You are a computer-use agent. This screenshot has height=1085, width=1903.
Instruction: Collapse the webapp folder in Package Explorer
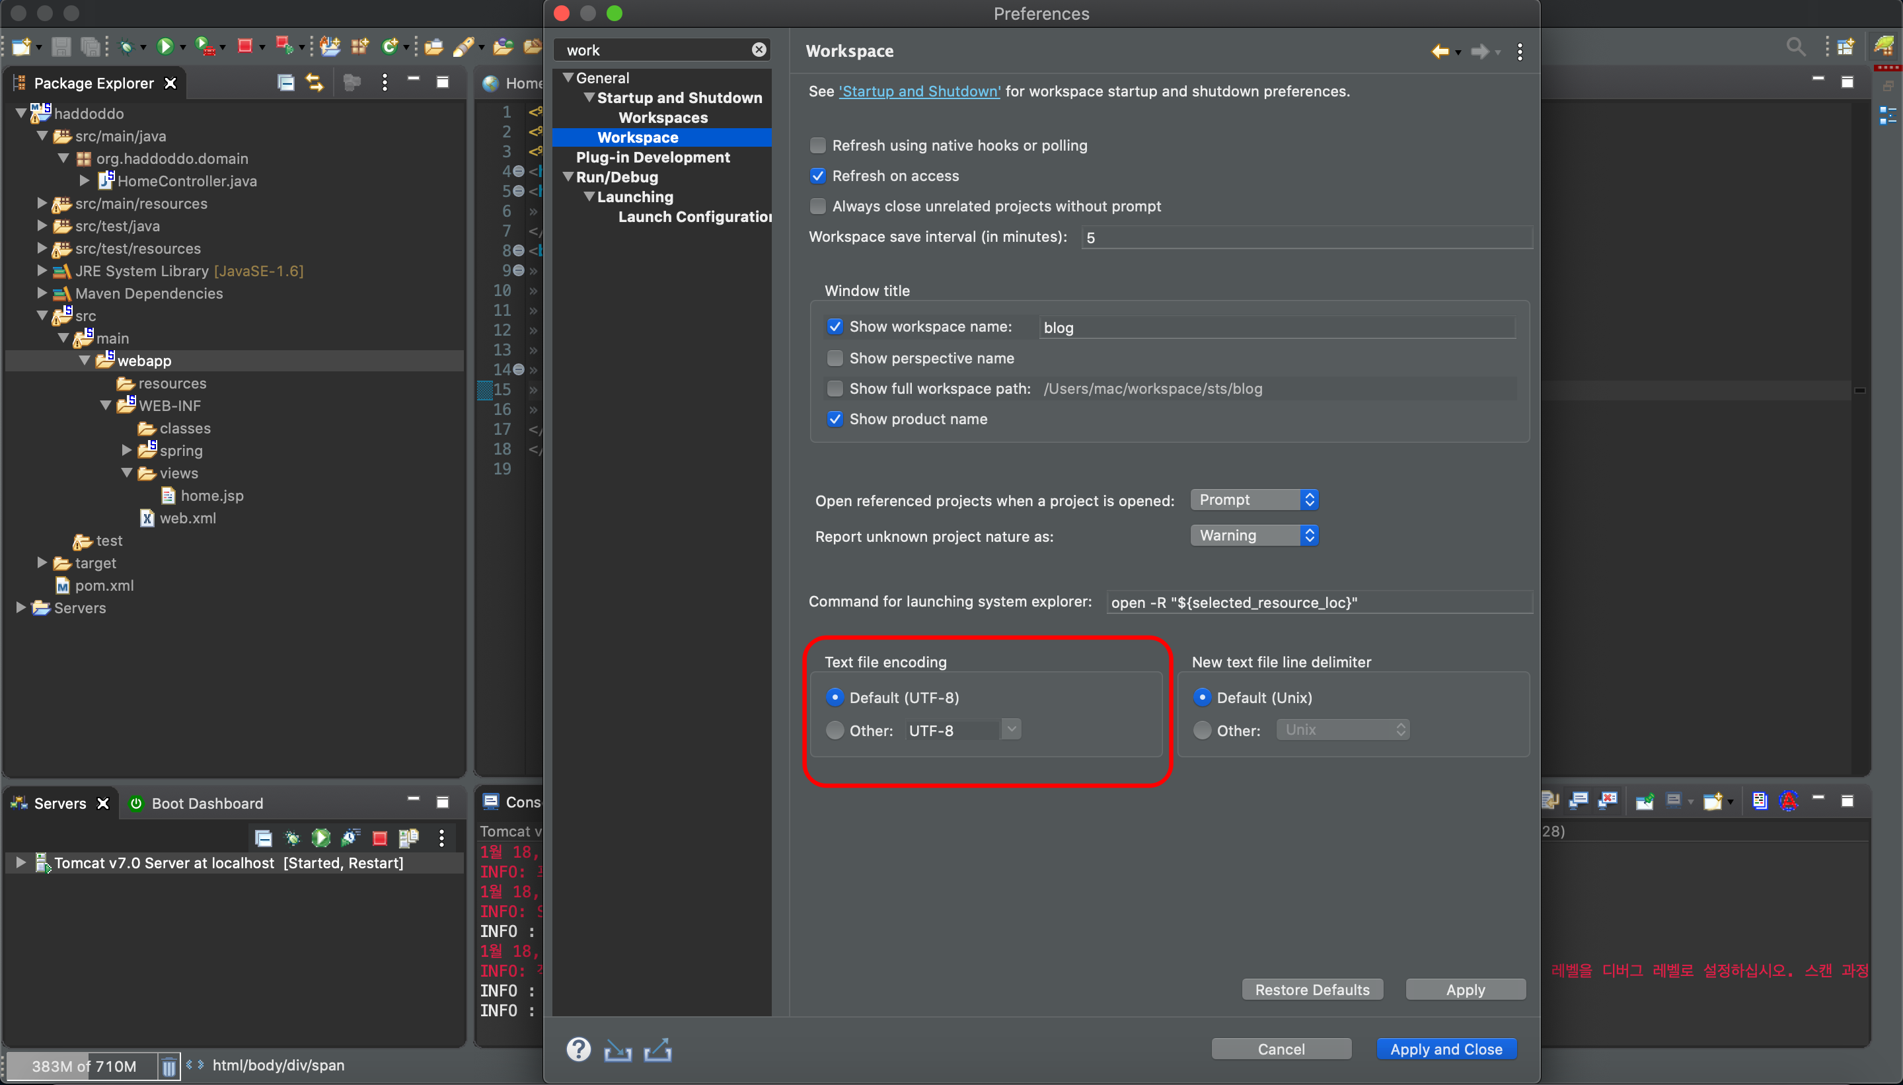pos(84,361)
